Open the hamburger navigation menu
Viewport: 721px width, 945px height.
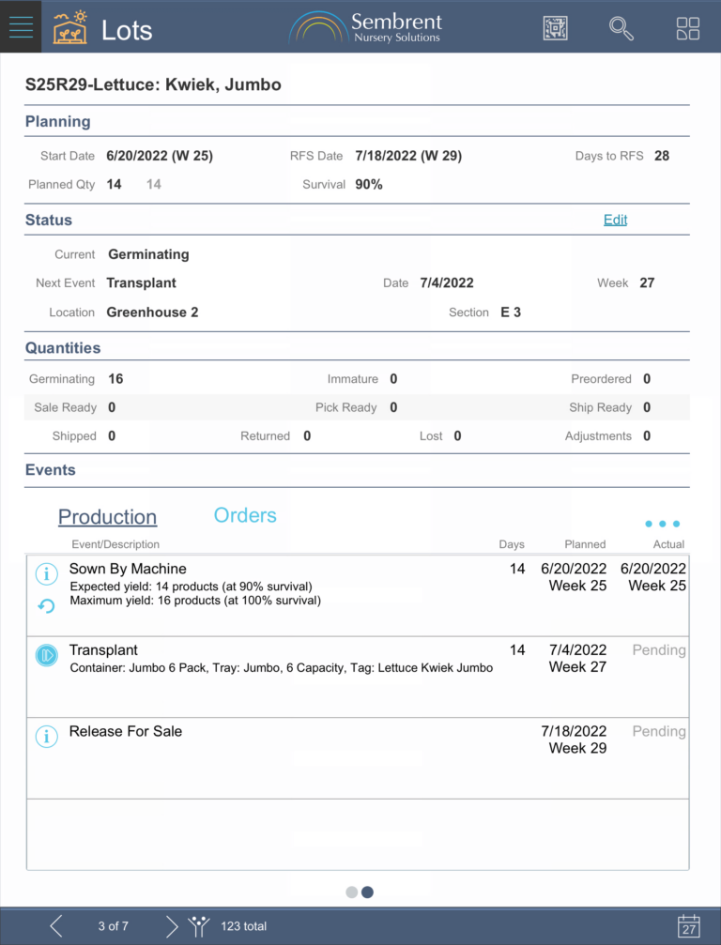click(x=21, y=27)
